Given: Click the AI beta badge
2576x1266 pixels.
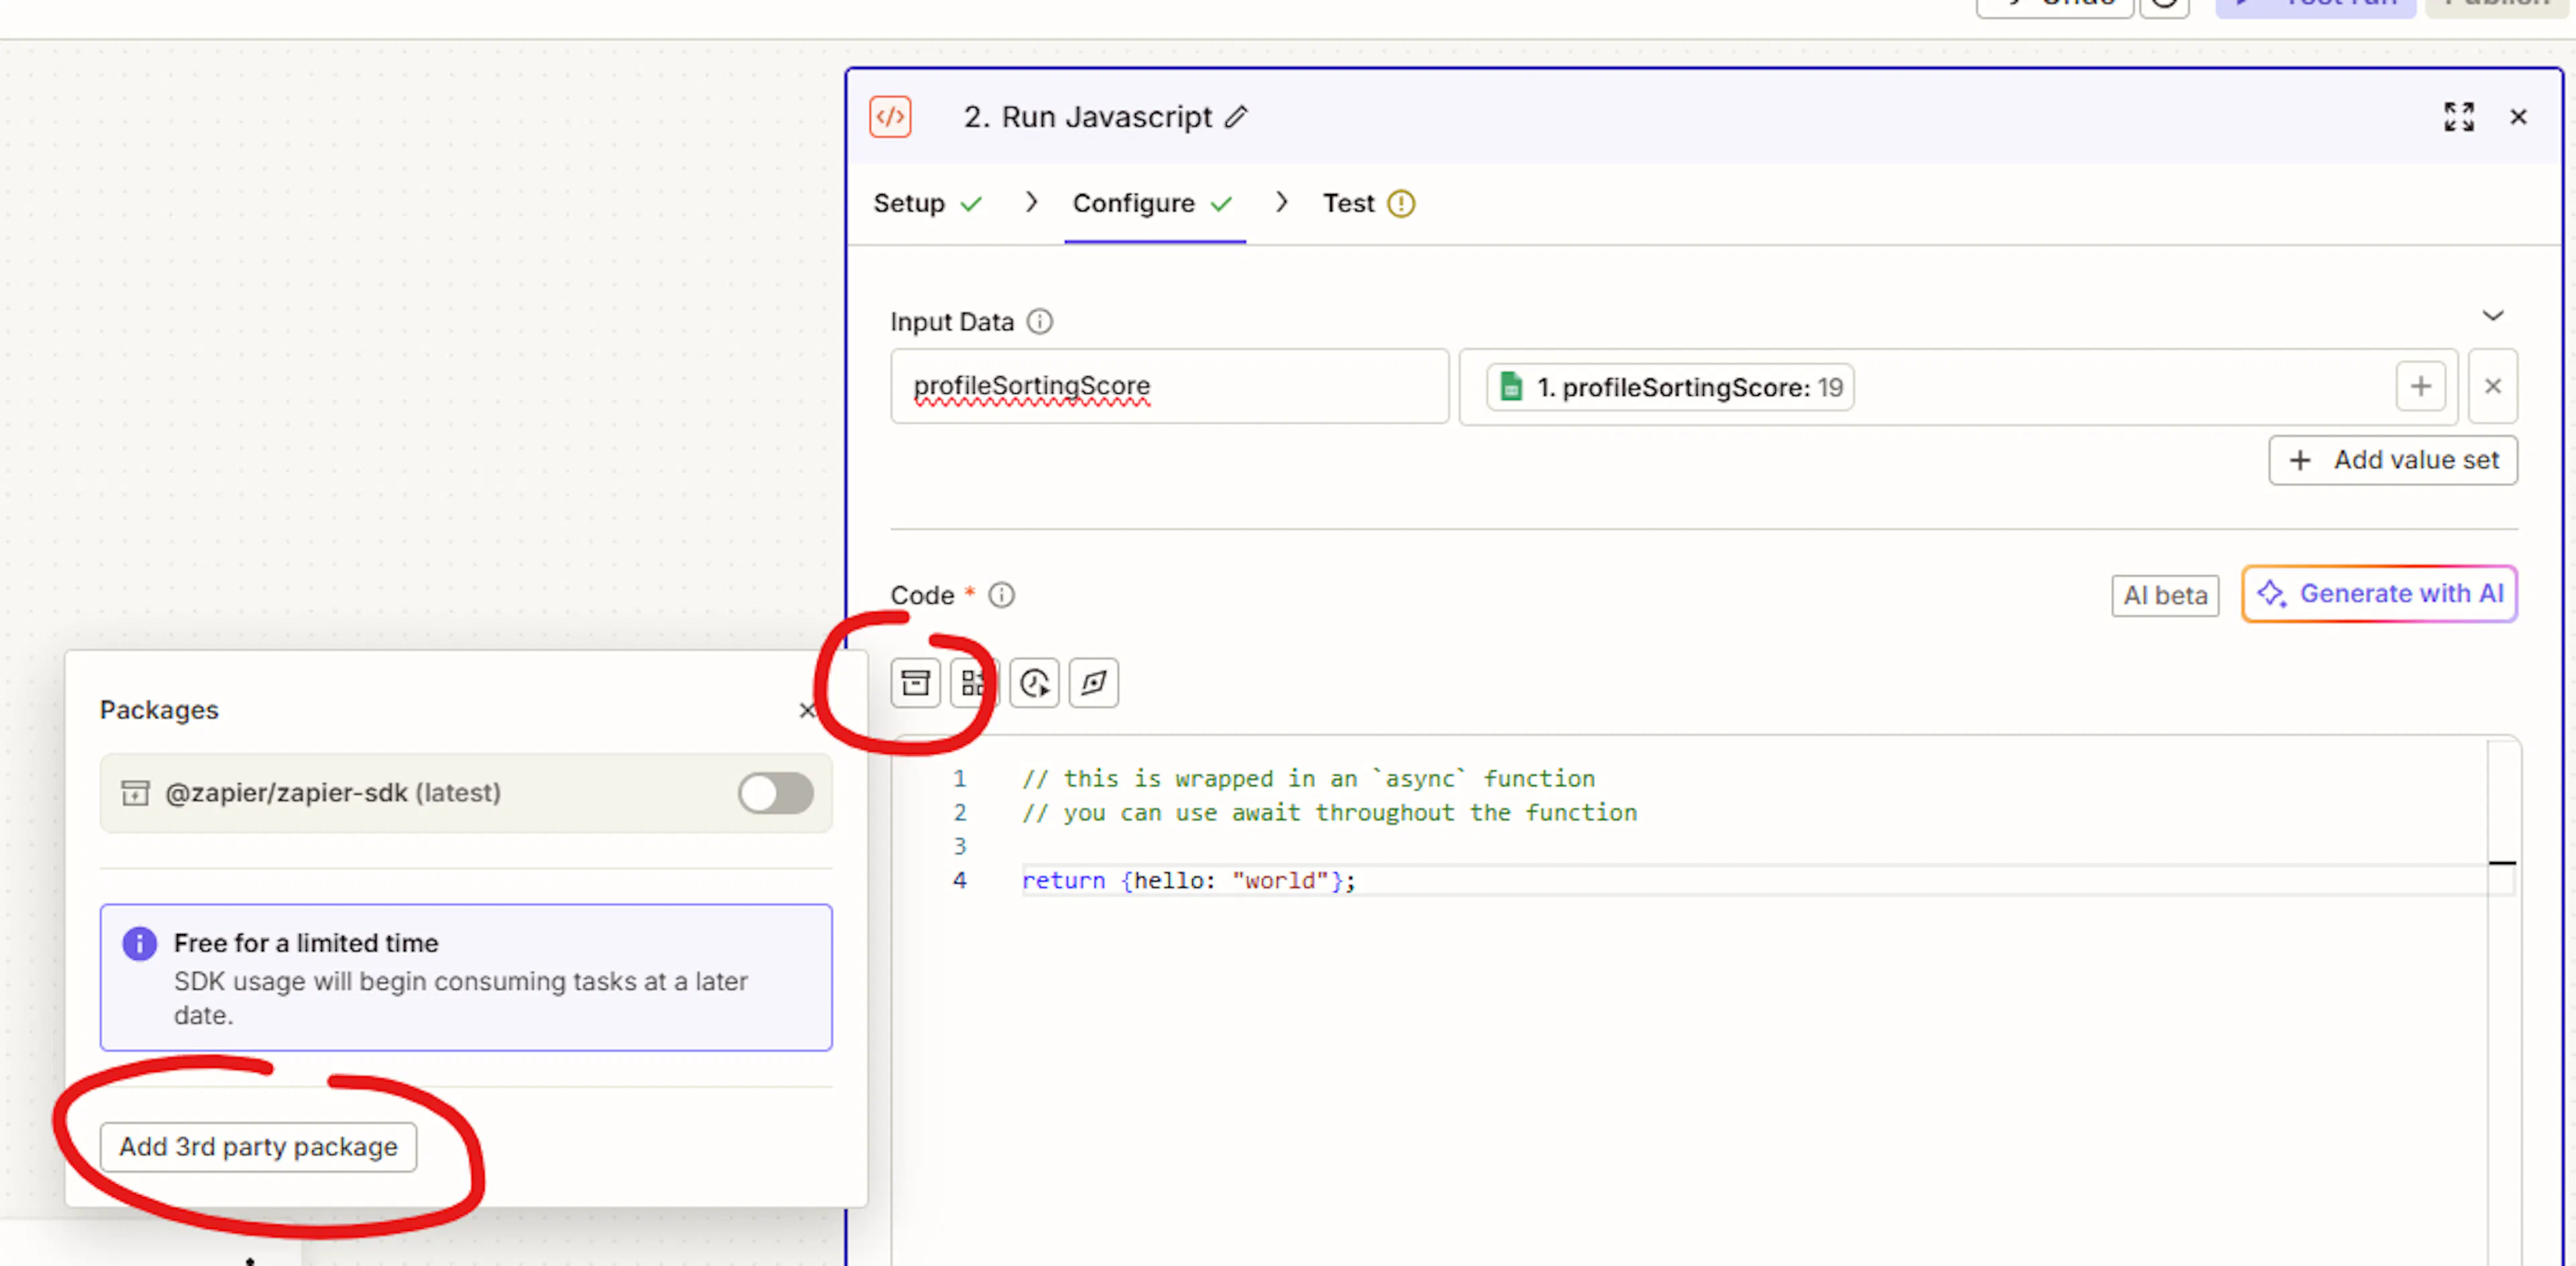Looking at the screenshot, I should pos(2165,595).
